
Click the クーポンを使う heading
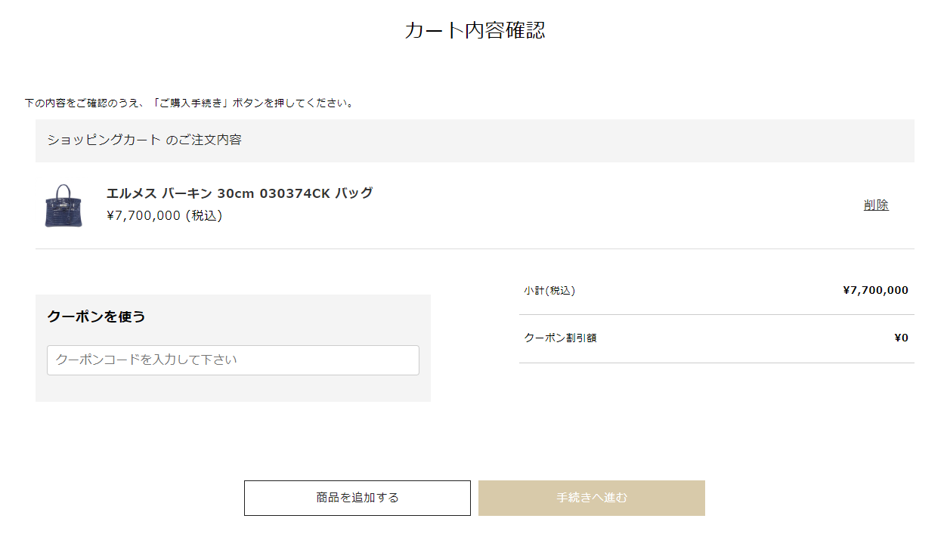tap(96, 316)
